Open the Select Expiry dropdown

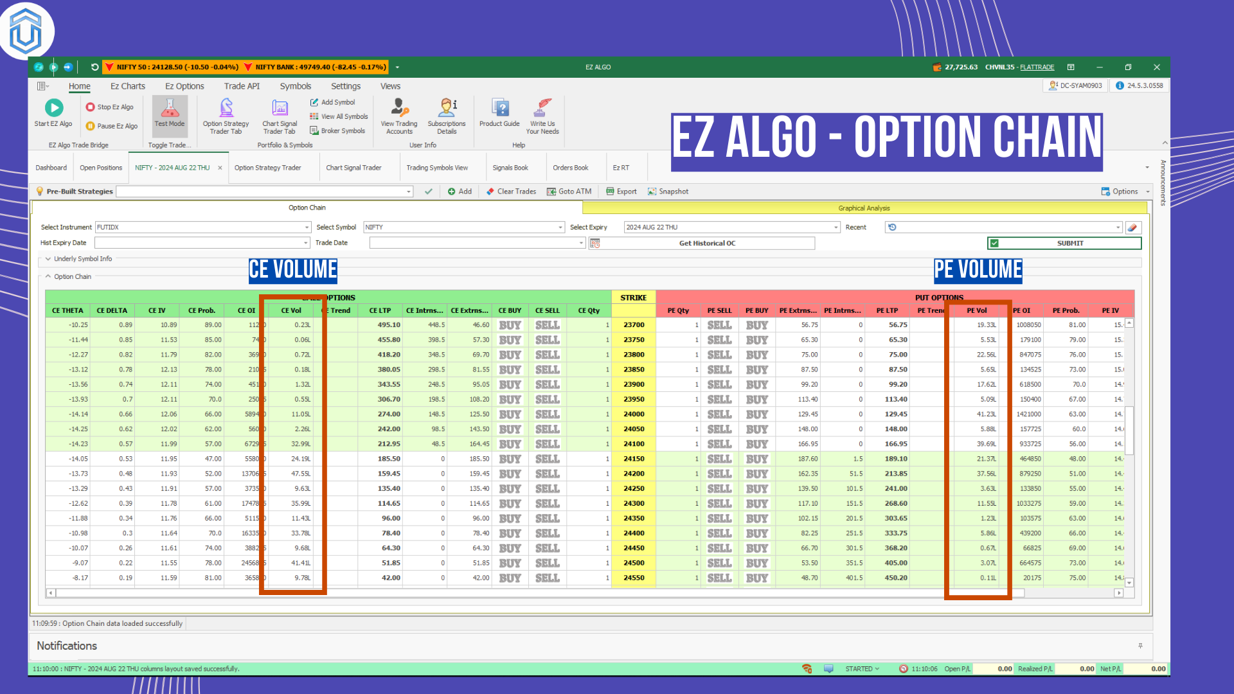[x=836, y=227]
